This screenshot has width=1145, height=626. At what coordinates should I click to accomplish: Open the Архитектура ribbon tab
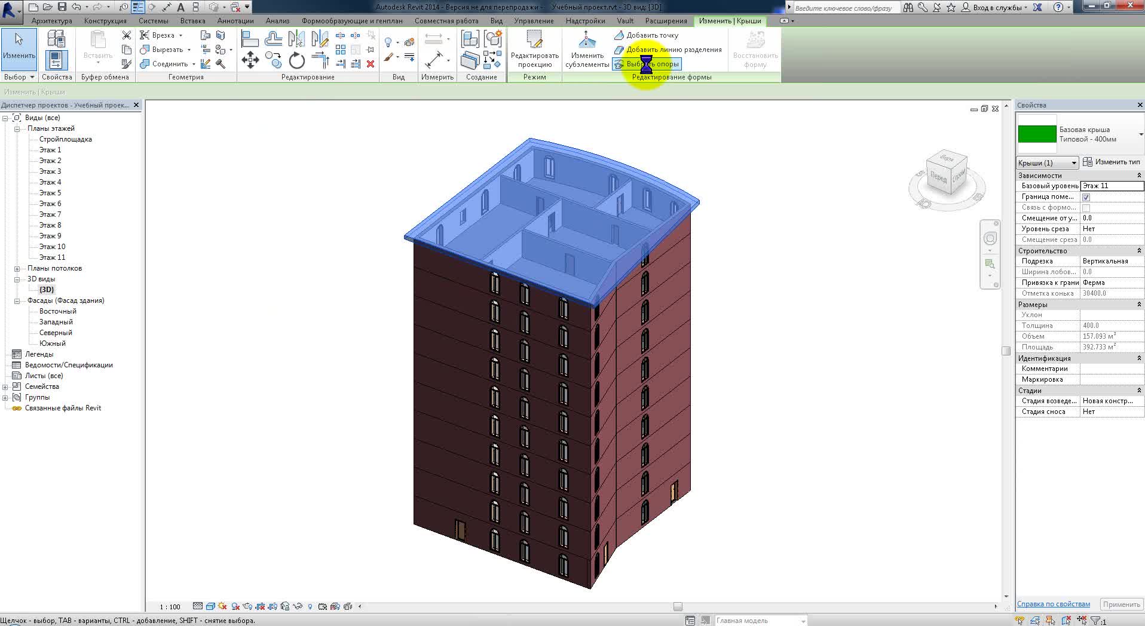click(x=51, y=21)
